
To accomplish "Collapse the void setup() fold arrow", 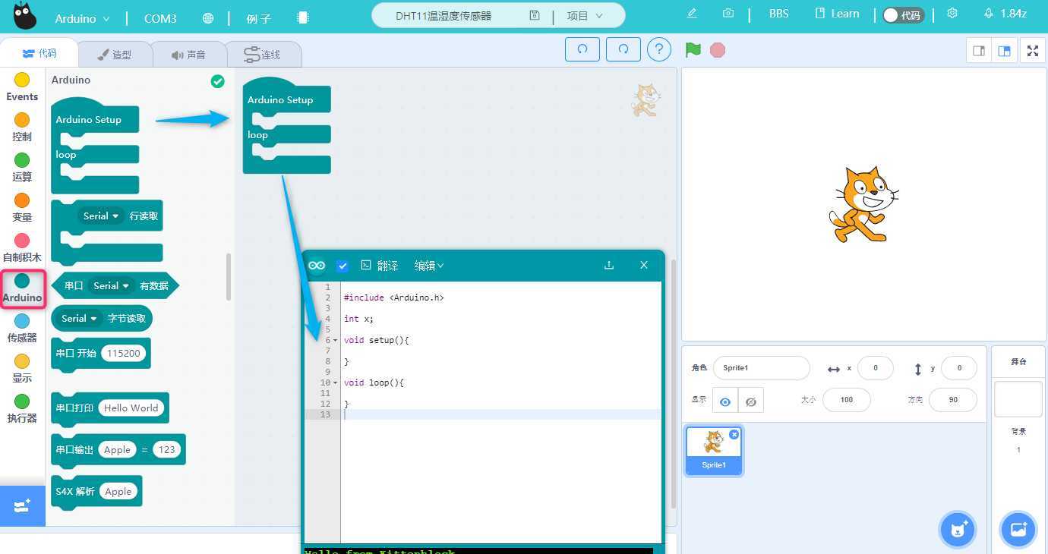I will (336, 341).
